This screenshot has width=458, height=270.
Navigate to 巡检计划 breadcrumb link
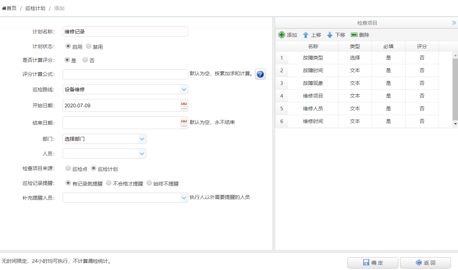click(35, 8)
